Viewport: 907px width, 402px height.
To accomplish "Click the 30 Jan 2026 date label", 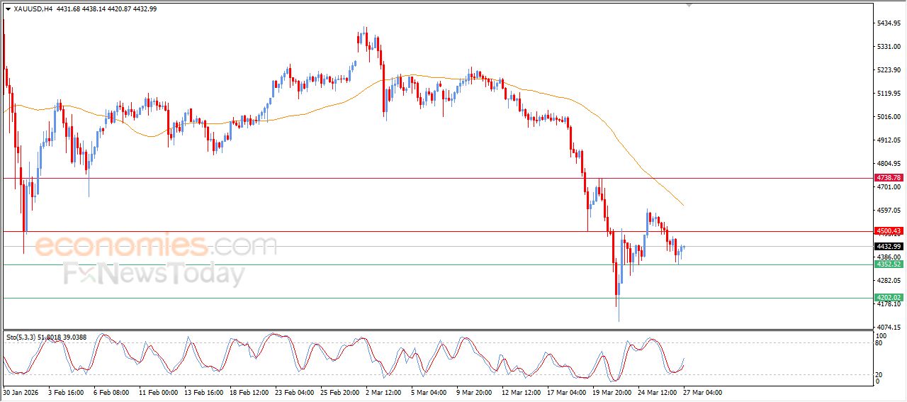I will pos(21,391).
